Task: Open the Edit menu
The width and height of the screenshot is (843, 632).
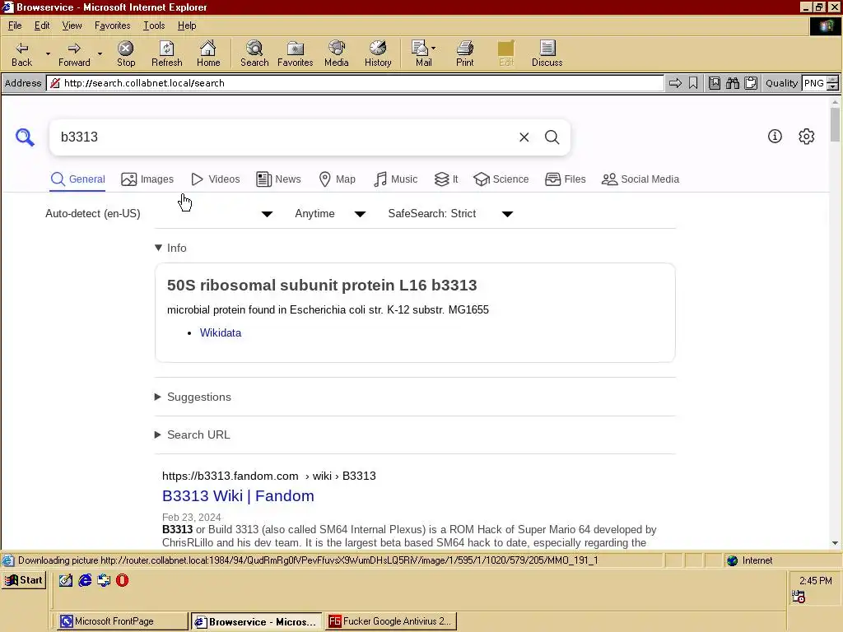Action: pos(42,26)
